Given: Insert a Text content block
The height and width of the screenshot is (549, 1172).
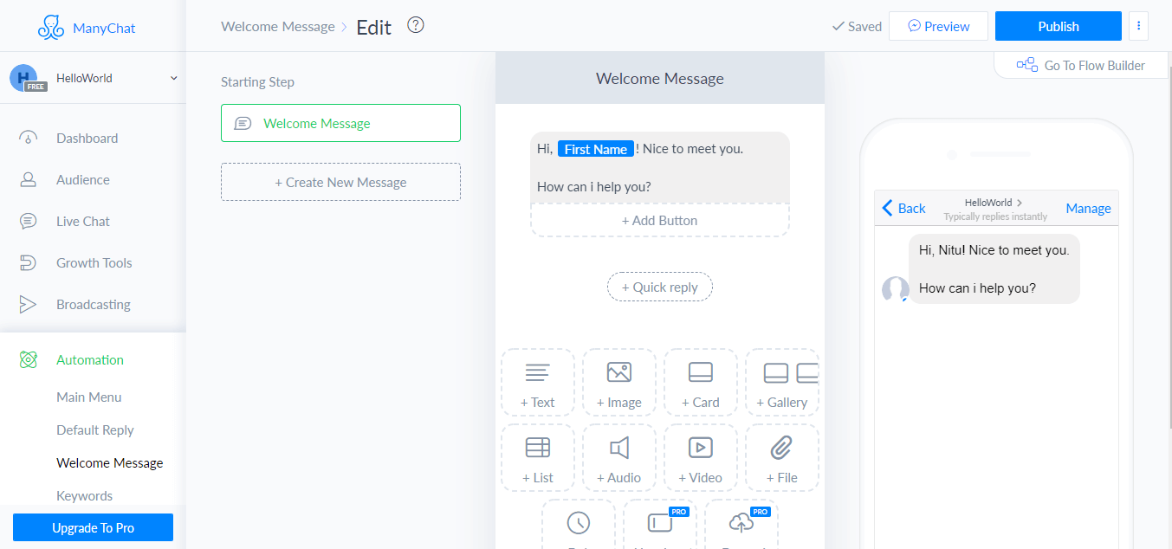Looking at the screenshot, I should click(537, 383).
